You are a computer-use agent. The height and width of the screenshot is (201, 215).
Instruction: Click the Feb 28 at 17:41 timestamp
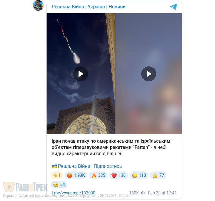(x=162, y=193)
